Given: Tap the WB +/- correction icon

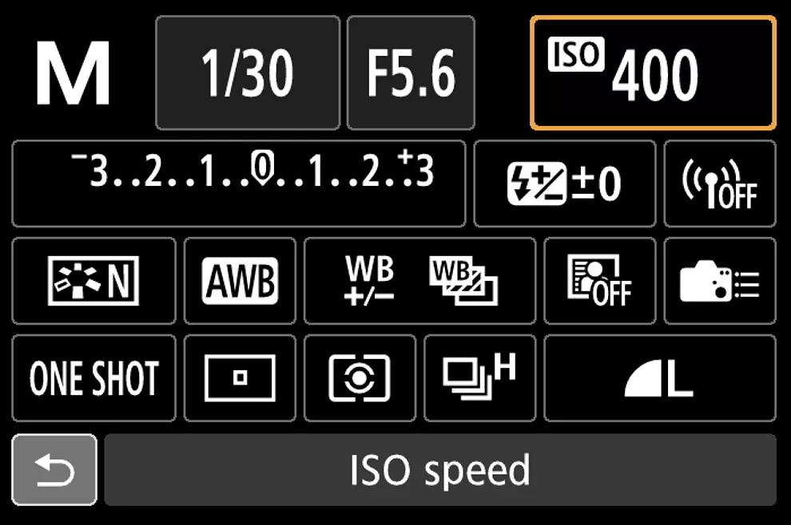Looking at the screenshot, I should 369,281.
